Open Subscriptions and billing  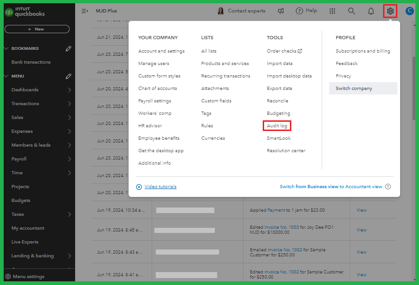[363, 51]
